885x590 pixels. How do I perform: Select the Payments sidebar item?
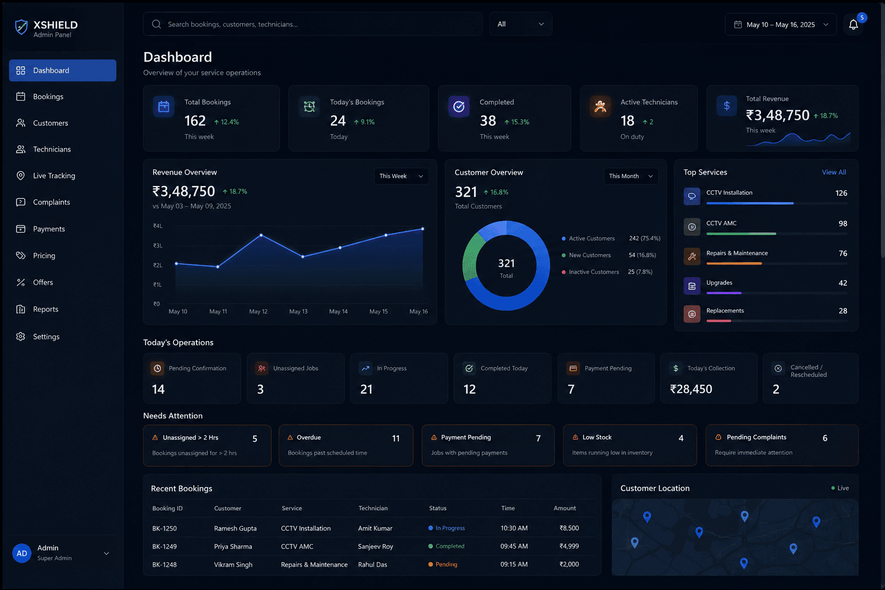click(63, 229)
